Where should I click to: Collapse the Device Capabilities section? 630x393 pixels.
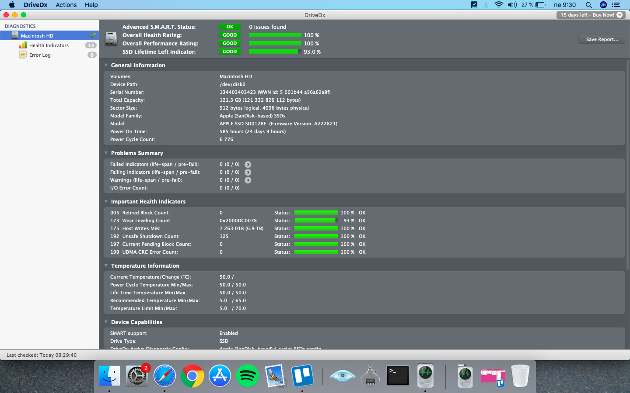(106, 322)
